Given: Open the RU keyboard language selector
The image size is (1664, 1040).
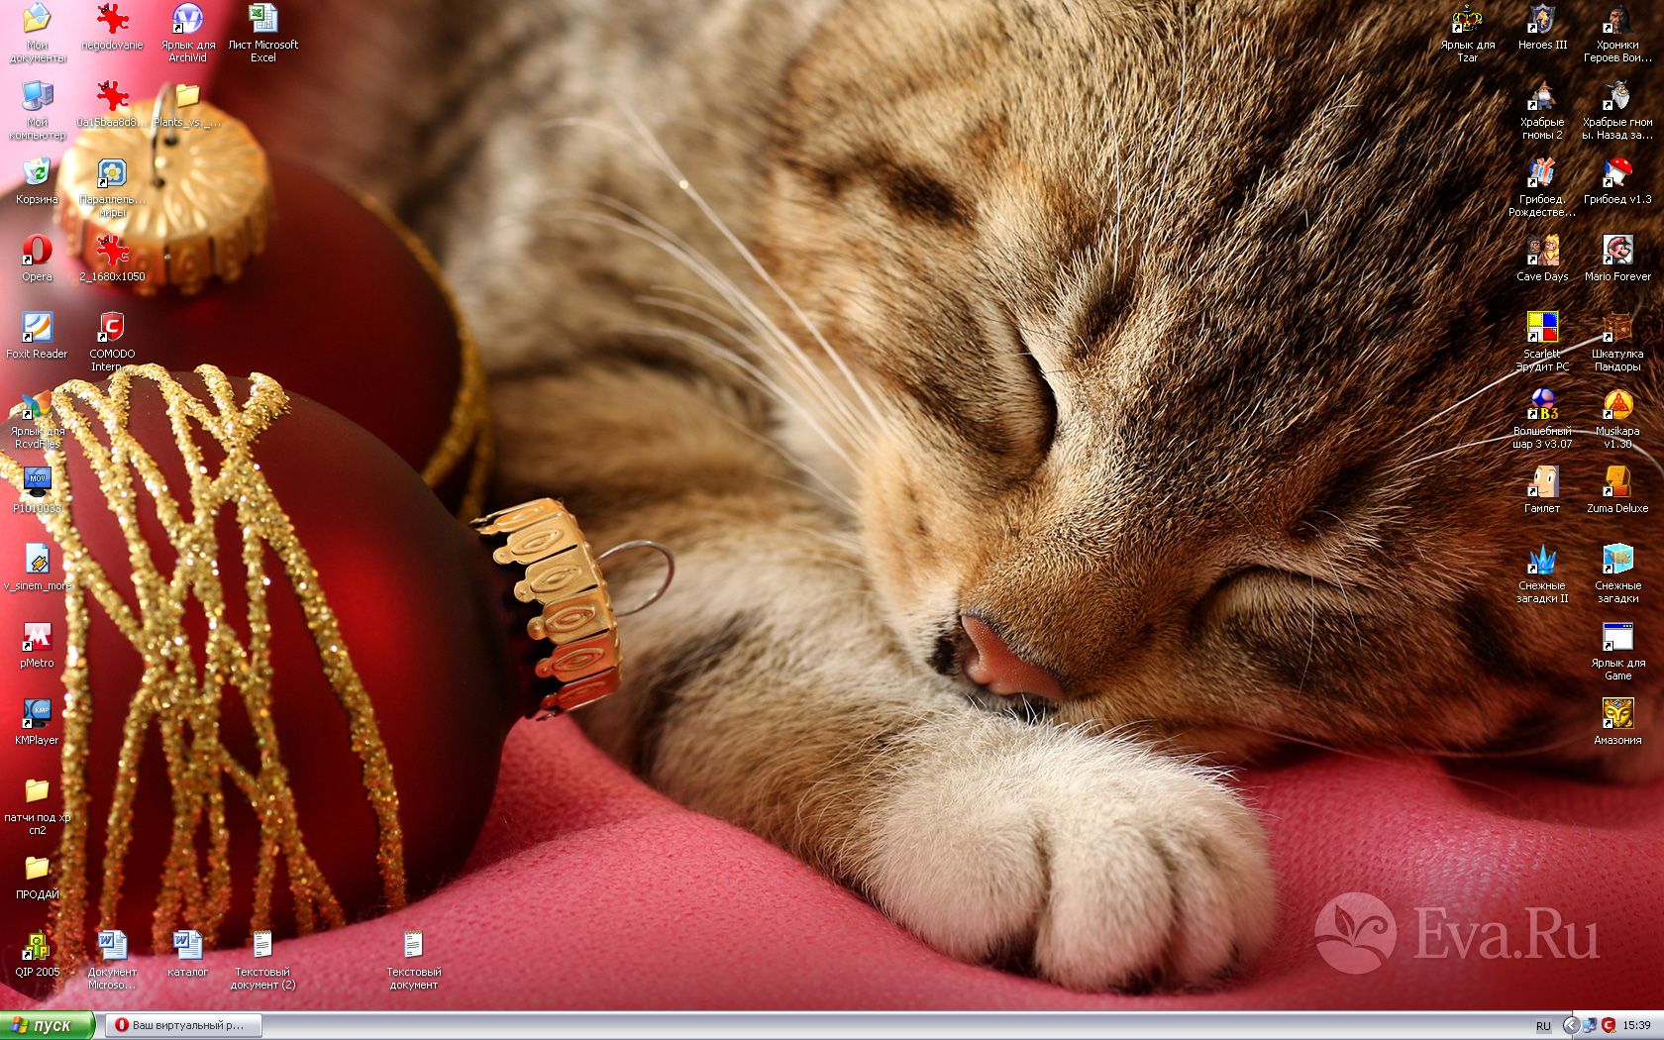Looking at the screenshot, I should click(1543, 1025).
